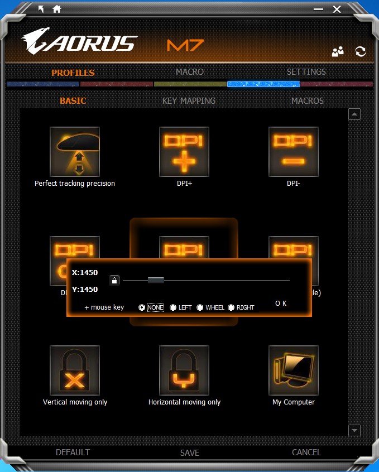Select the highlighted bright blue profile bar
Viewport: 379px width, 472px height.
tap(263, 84)
